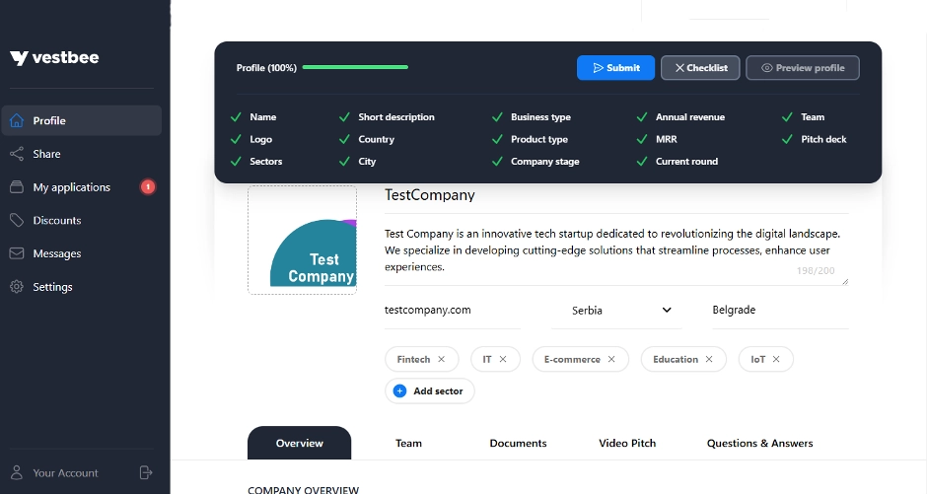This screenshot has width=928, height=495.
Task: Open the Questions & Answers tab
Action: click(760, 443)
